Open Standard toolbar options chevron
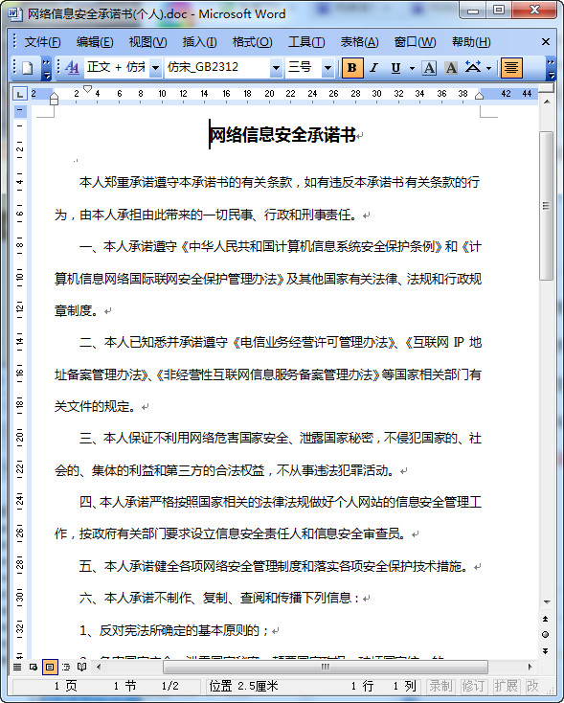The width and height of the screenshot is (564, 703). pos(47,68)
